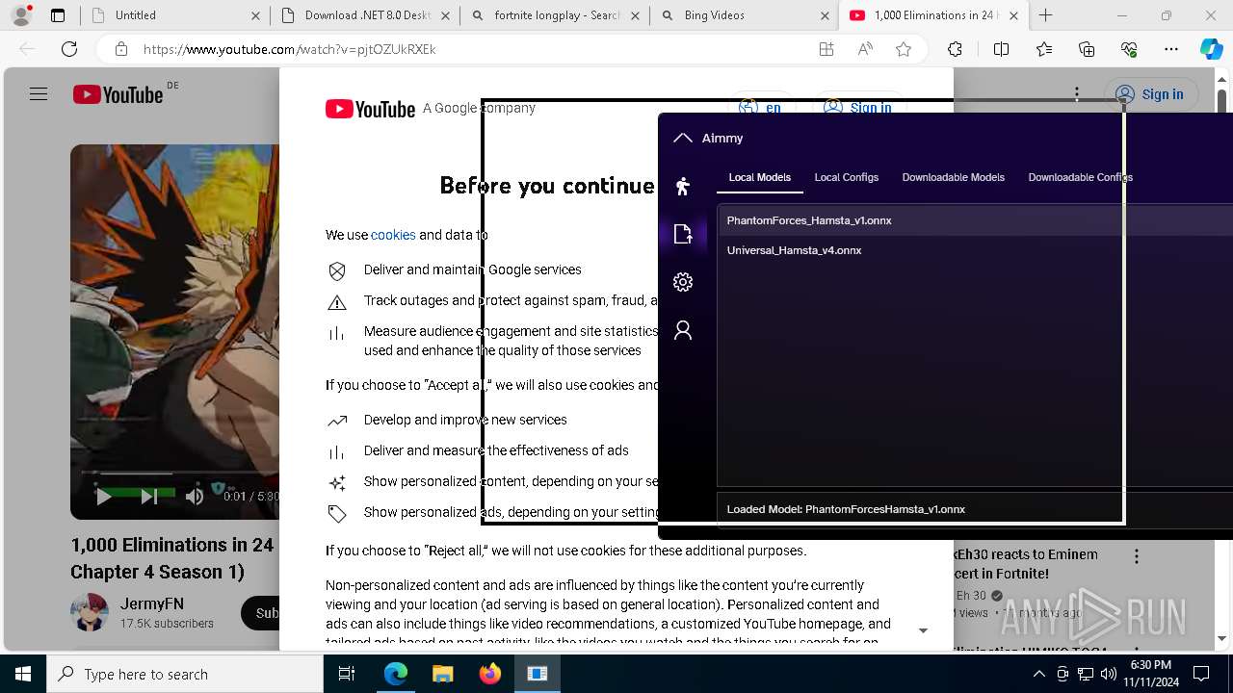Select PhantomForces_Hamsta_v1.onnx model
The height and width of the screenshot is (693, 1233).
975,220
